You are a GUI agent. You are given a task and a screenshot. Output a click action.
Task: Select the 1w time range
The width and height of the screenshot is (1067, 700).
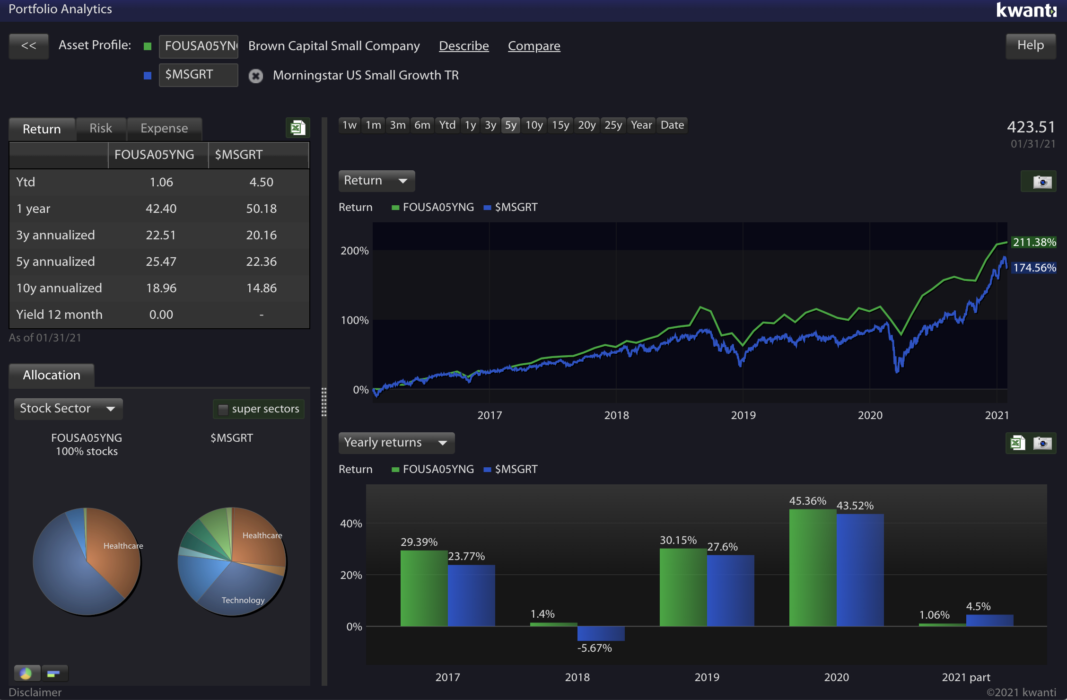click(350, 125)
